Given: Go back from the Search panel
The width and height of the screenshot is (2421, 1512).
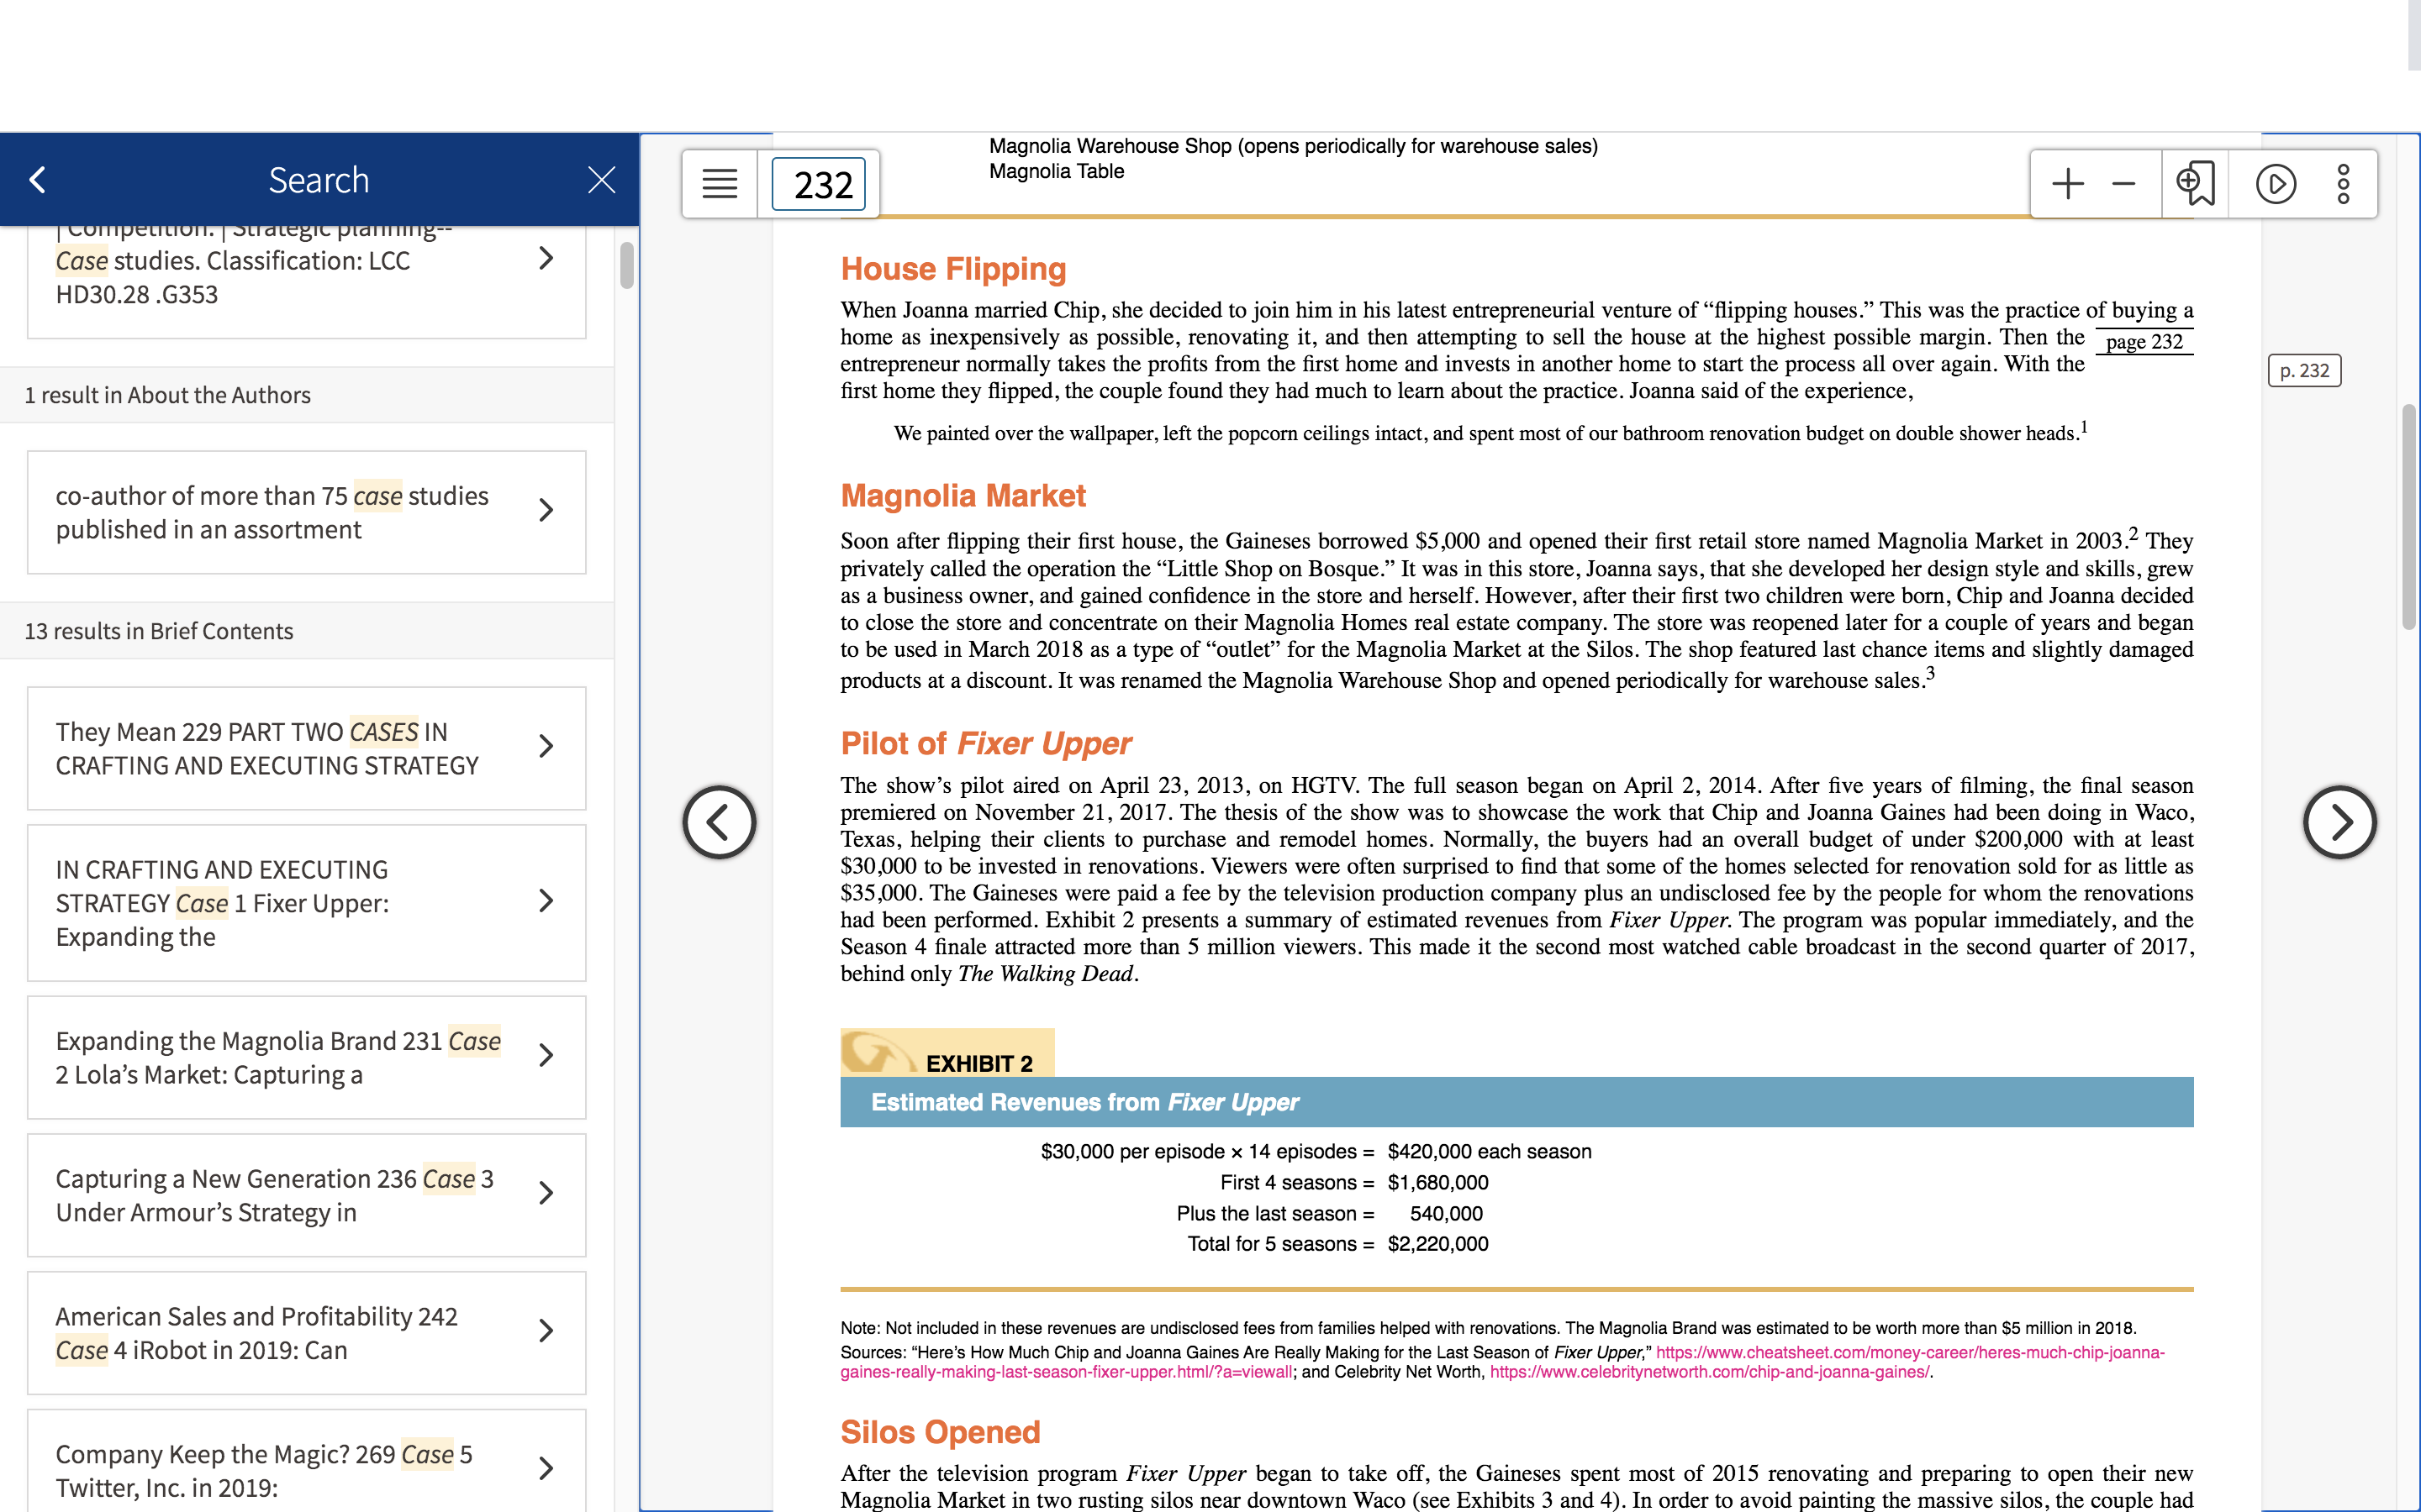Looking at the screenshot, I should click(x=38, y=180).
